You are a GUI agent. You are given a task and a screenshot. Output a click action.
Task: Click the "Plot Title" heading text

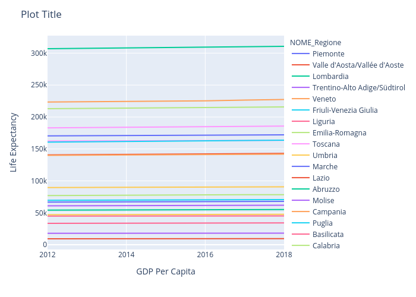pyautogui.click(x=41, y=14)
